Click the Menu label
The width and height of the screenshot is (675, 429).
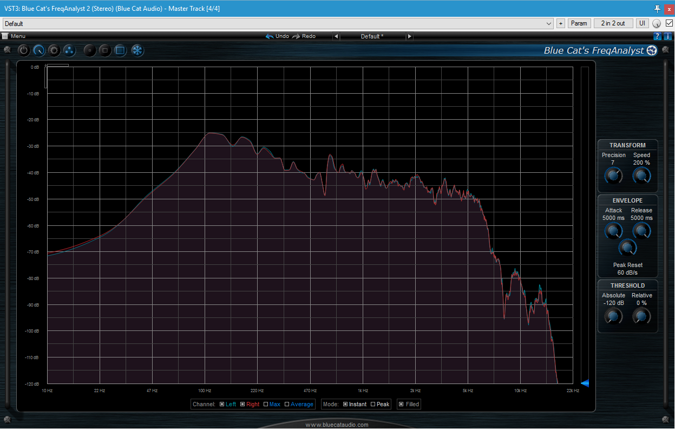point(18,36)
